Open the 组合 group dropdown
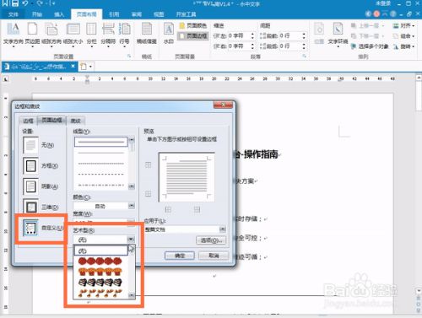Viewport: 422px width, 318px height. tap(404, 36)
